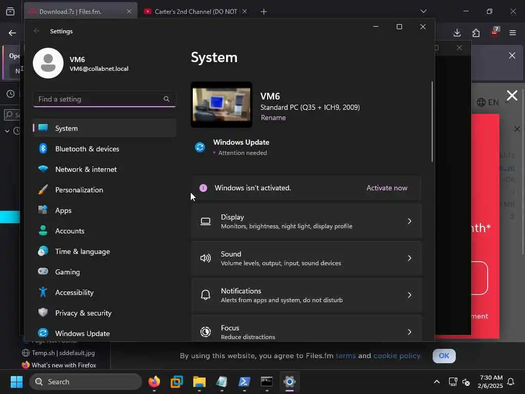525x394 pixels.
Task: Click the Windows isn't activated info icon
Action: 203,188
